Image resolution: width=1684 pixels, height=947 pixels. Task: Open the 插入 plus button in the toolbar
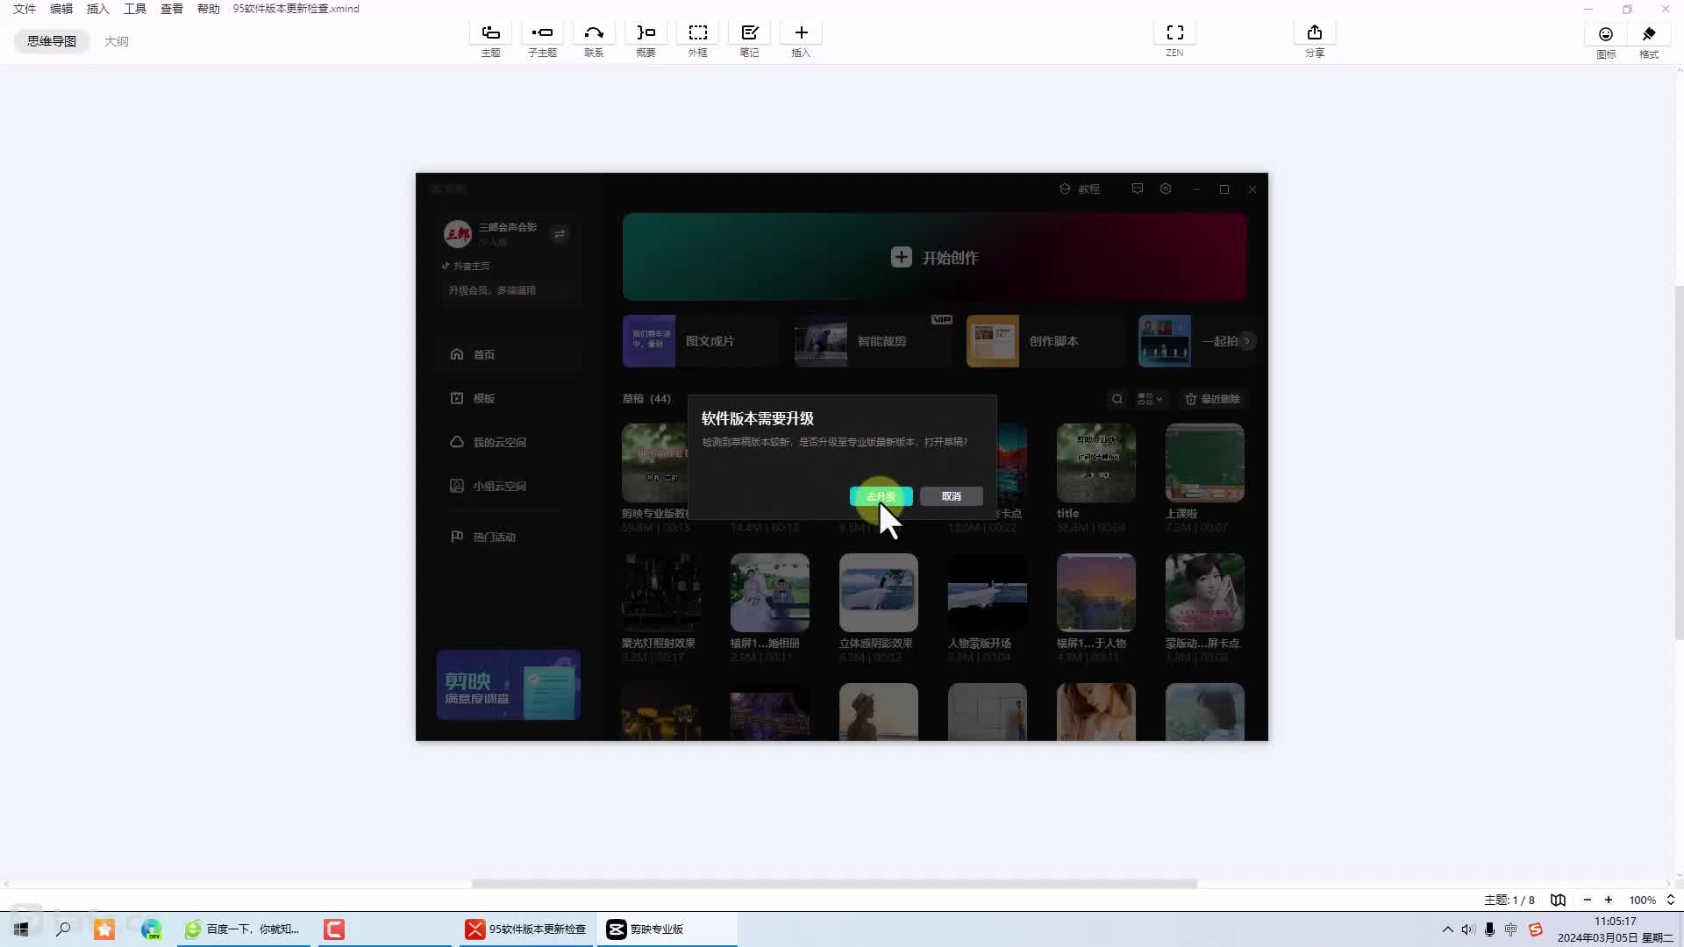801,39
